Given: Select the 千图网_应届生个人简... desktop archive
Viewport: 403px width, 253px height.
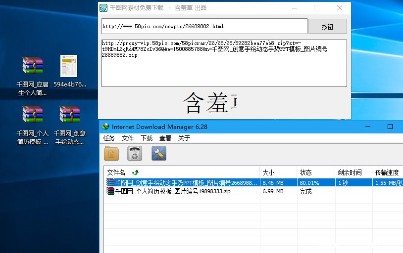Looking at the screenshot, I should [32, 77].
